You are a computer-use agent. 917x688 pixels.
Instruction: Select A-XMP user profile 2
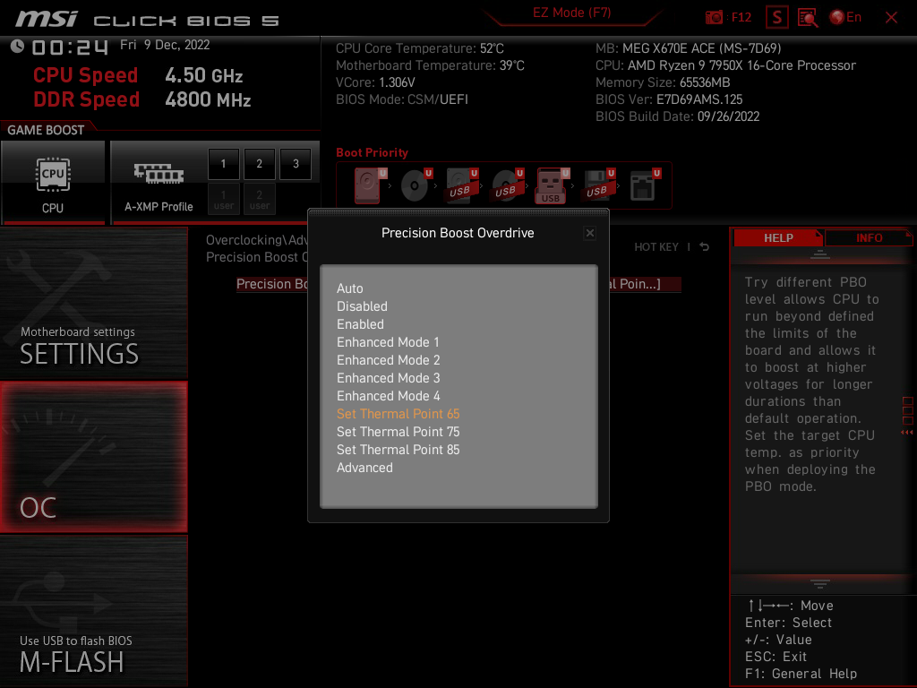pyautogui.click(x=259, y=199)
